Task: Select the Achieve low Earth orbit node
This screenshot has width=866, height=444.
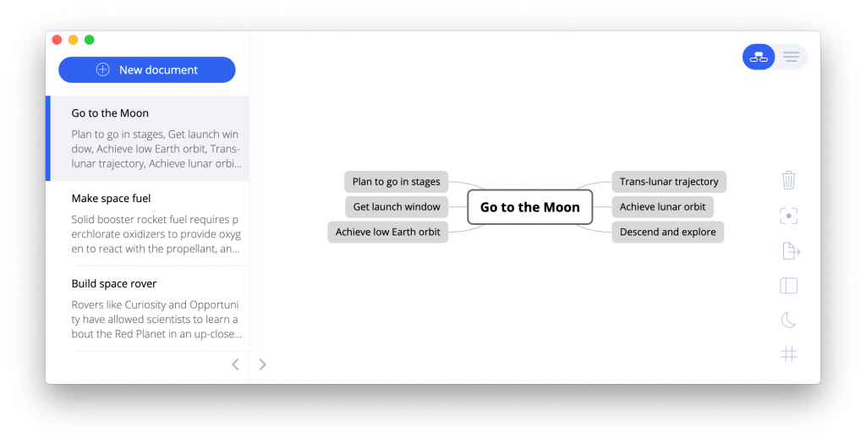Action: pos(387,232)
